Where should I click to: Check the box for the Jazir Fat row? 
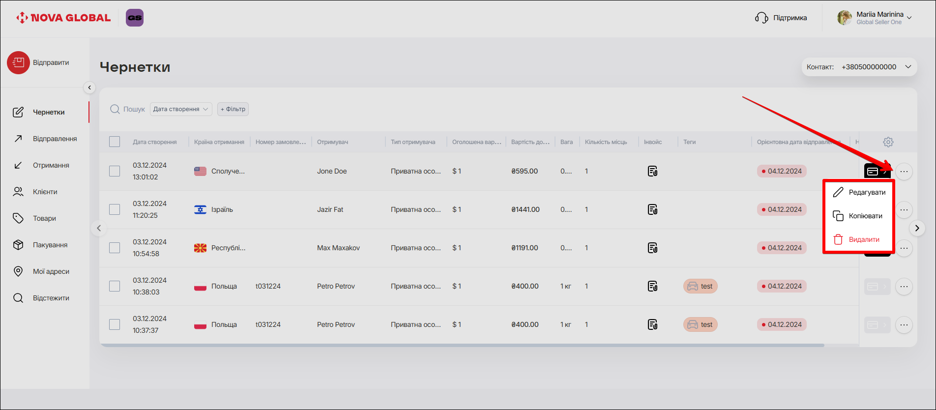[x=115, y=209]
